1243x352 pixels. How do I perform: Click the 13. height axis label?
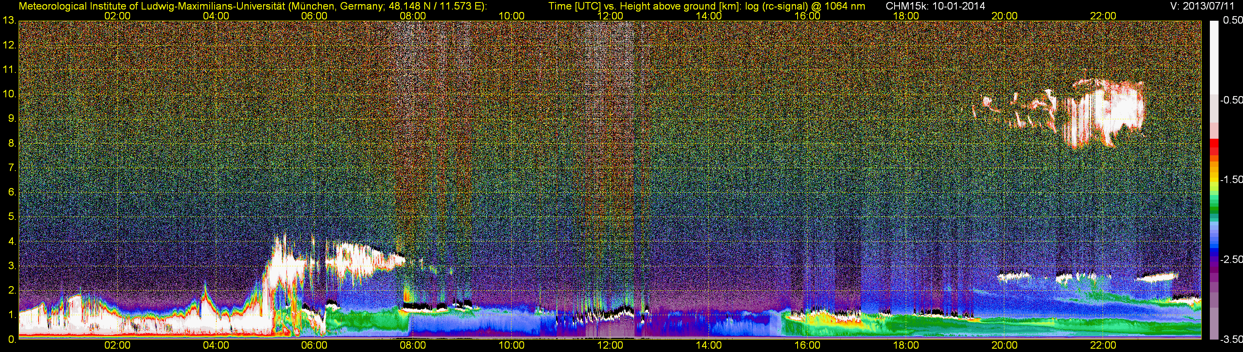(x=9, y=20)
